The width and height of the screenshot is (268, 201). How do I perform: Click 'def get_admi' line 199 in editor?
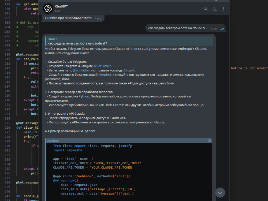(x=27, y=4)
